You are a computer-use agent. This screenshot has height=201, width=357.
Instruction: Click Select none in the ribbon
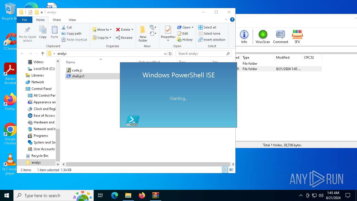(x=209, y=33)
